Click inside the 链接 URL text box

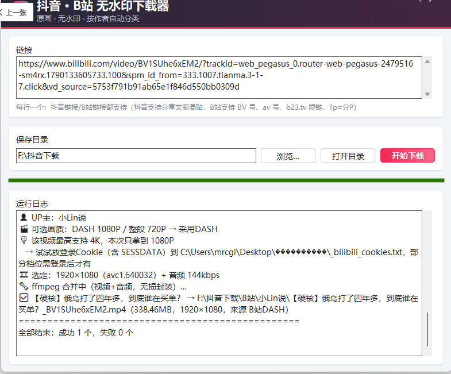pyautogui.click(x=219, y=78)
